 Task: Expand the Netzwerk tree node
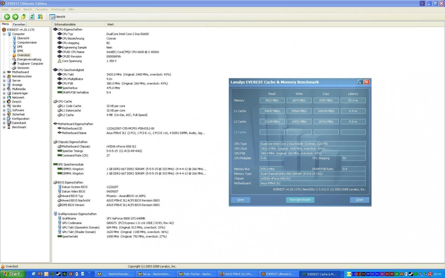click(x=4, y=97)
